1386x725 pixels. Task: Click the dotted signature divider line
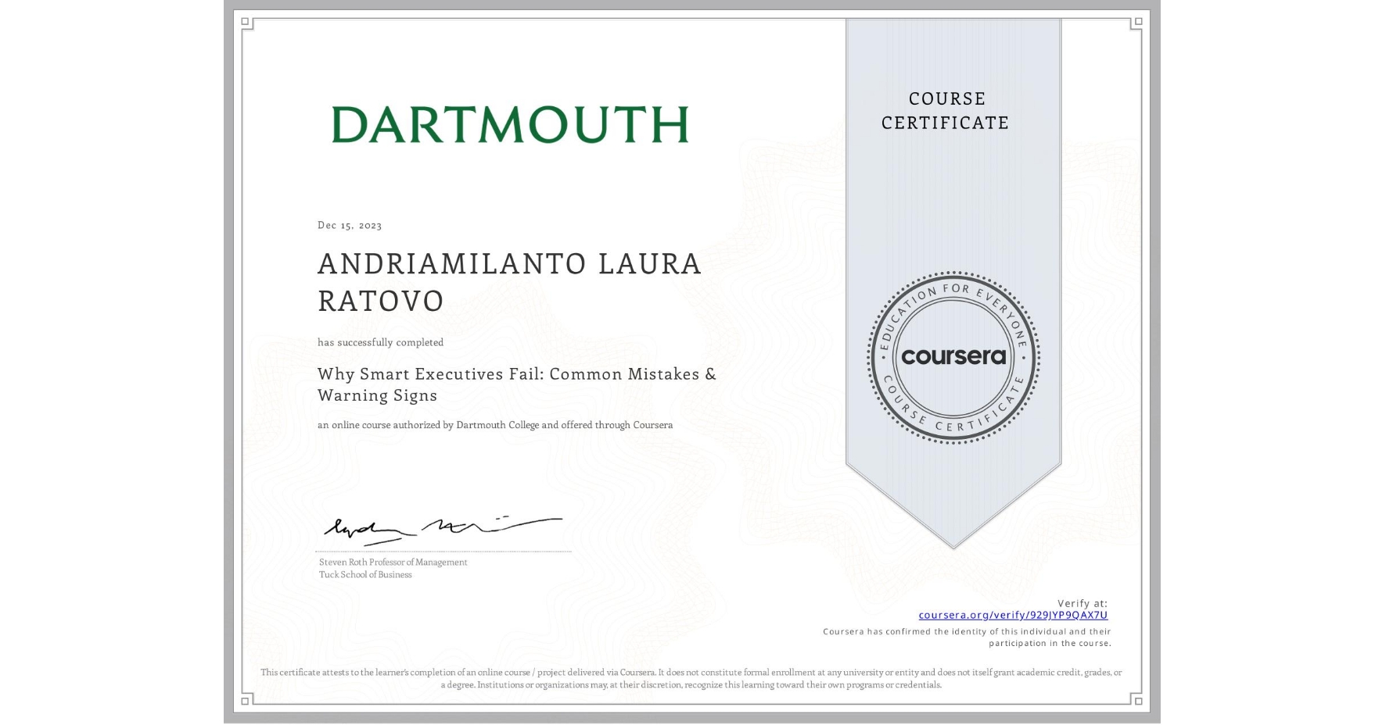(x=442, y=549)
